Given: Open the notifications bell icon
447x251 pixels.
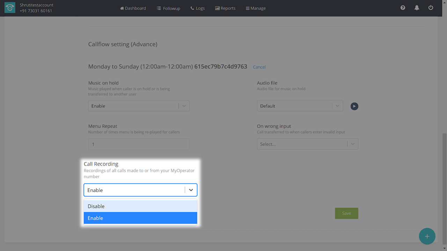Looking at the screenshot, I should [x=417, y=8].
